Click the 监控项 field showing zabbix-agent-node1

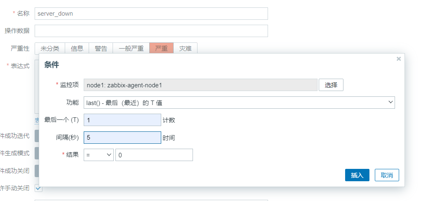(200, 85)
